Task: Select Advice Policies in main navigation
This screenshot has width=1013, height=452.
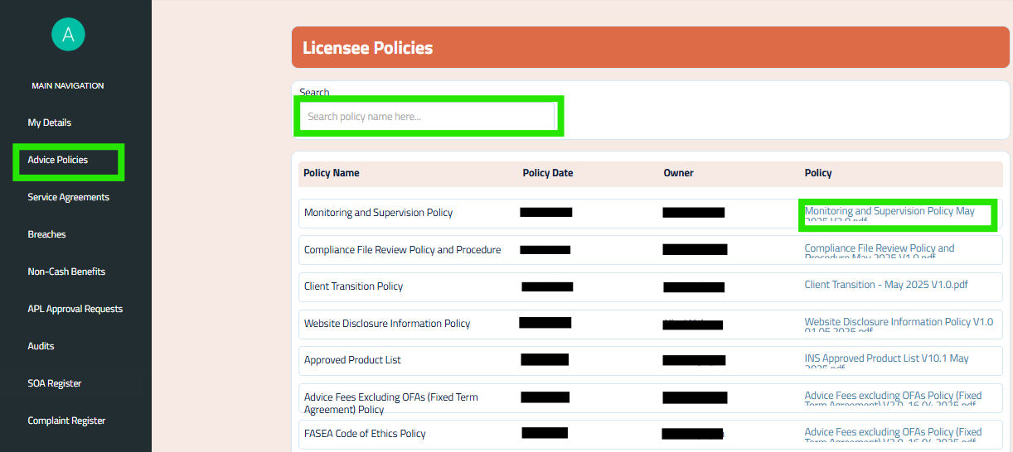Action: [x=58, y=160]
